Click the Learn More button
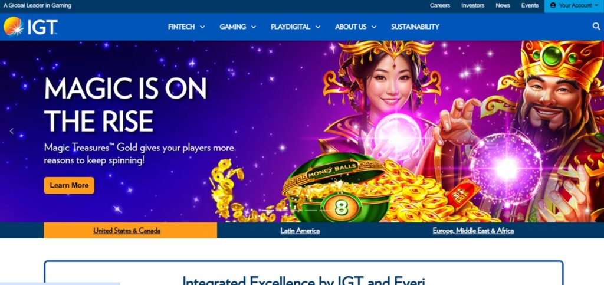 69,185
